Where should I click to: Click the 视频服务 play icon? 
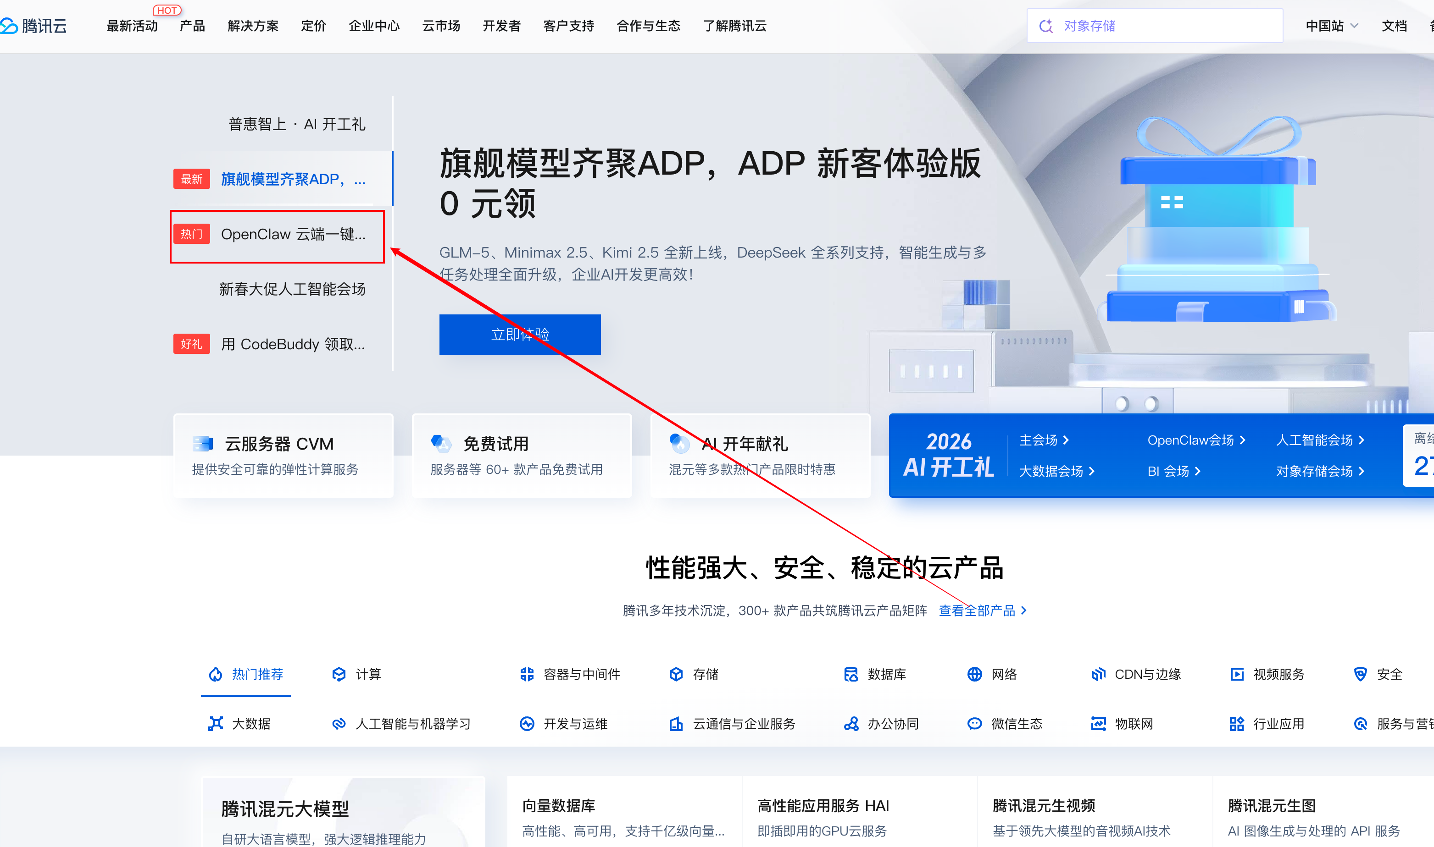click(1236, 674)
